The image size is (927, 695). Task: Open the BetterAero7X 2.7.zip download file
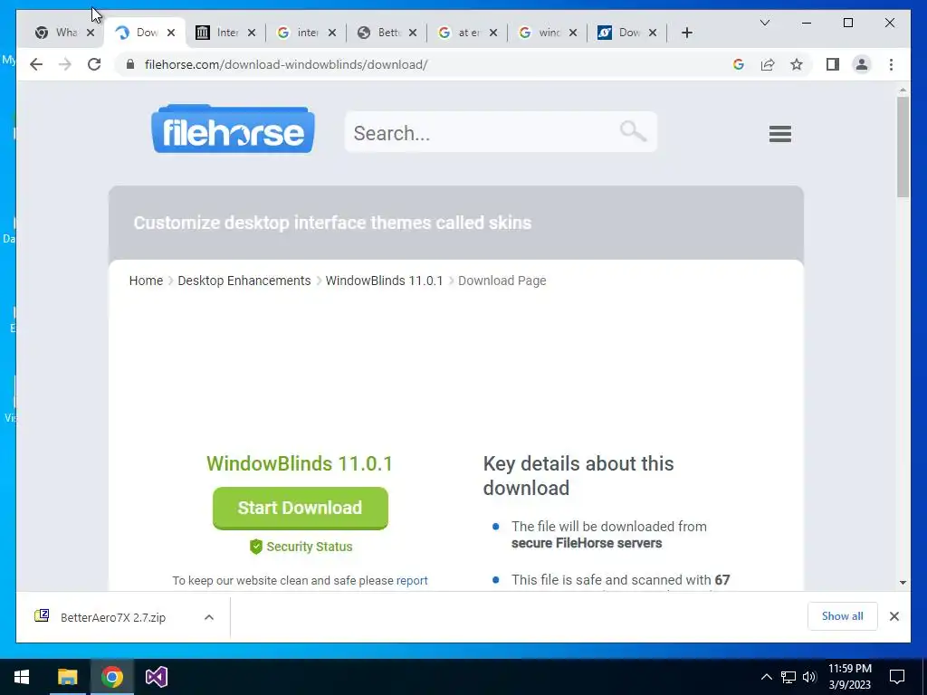tap(112, 617)
